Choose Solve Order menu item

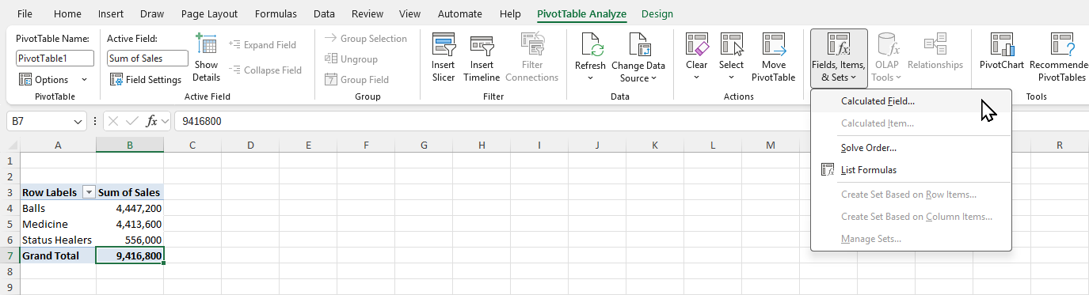(x=911, y=148)
